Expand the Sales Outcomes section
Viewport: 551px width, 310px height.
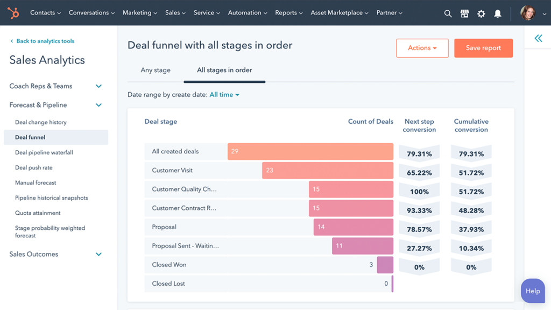[x=98, y=254]
